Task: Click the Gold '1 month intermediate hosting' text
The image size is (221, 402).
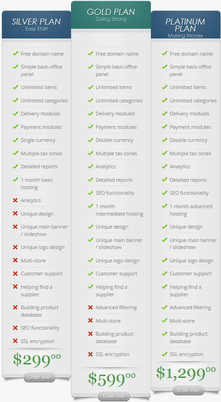Action: point(119,210)
